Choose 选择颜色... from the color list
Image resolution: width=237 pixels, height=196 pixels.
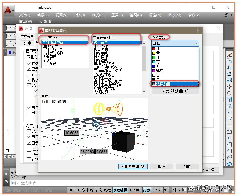tap(175, 84)
